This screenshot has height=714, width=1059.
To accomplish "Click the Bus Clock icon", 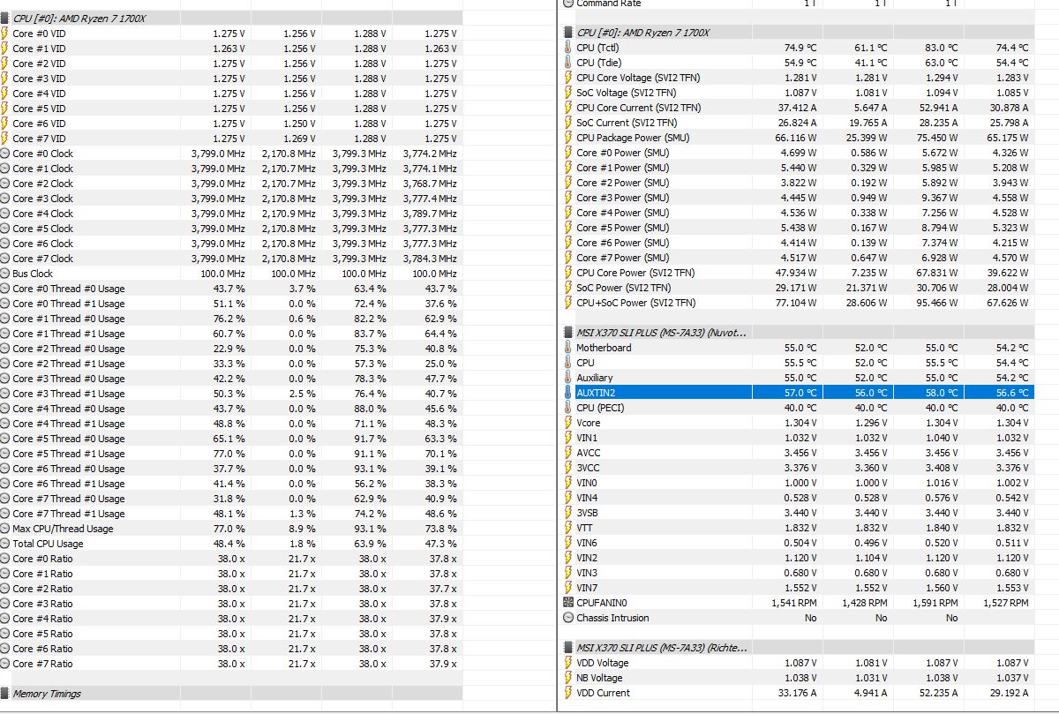I will click(5, 274).
